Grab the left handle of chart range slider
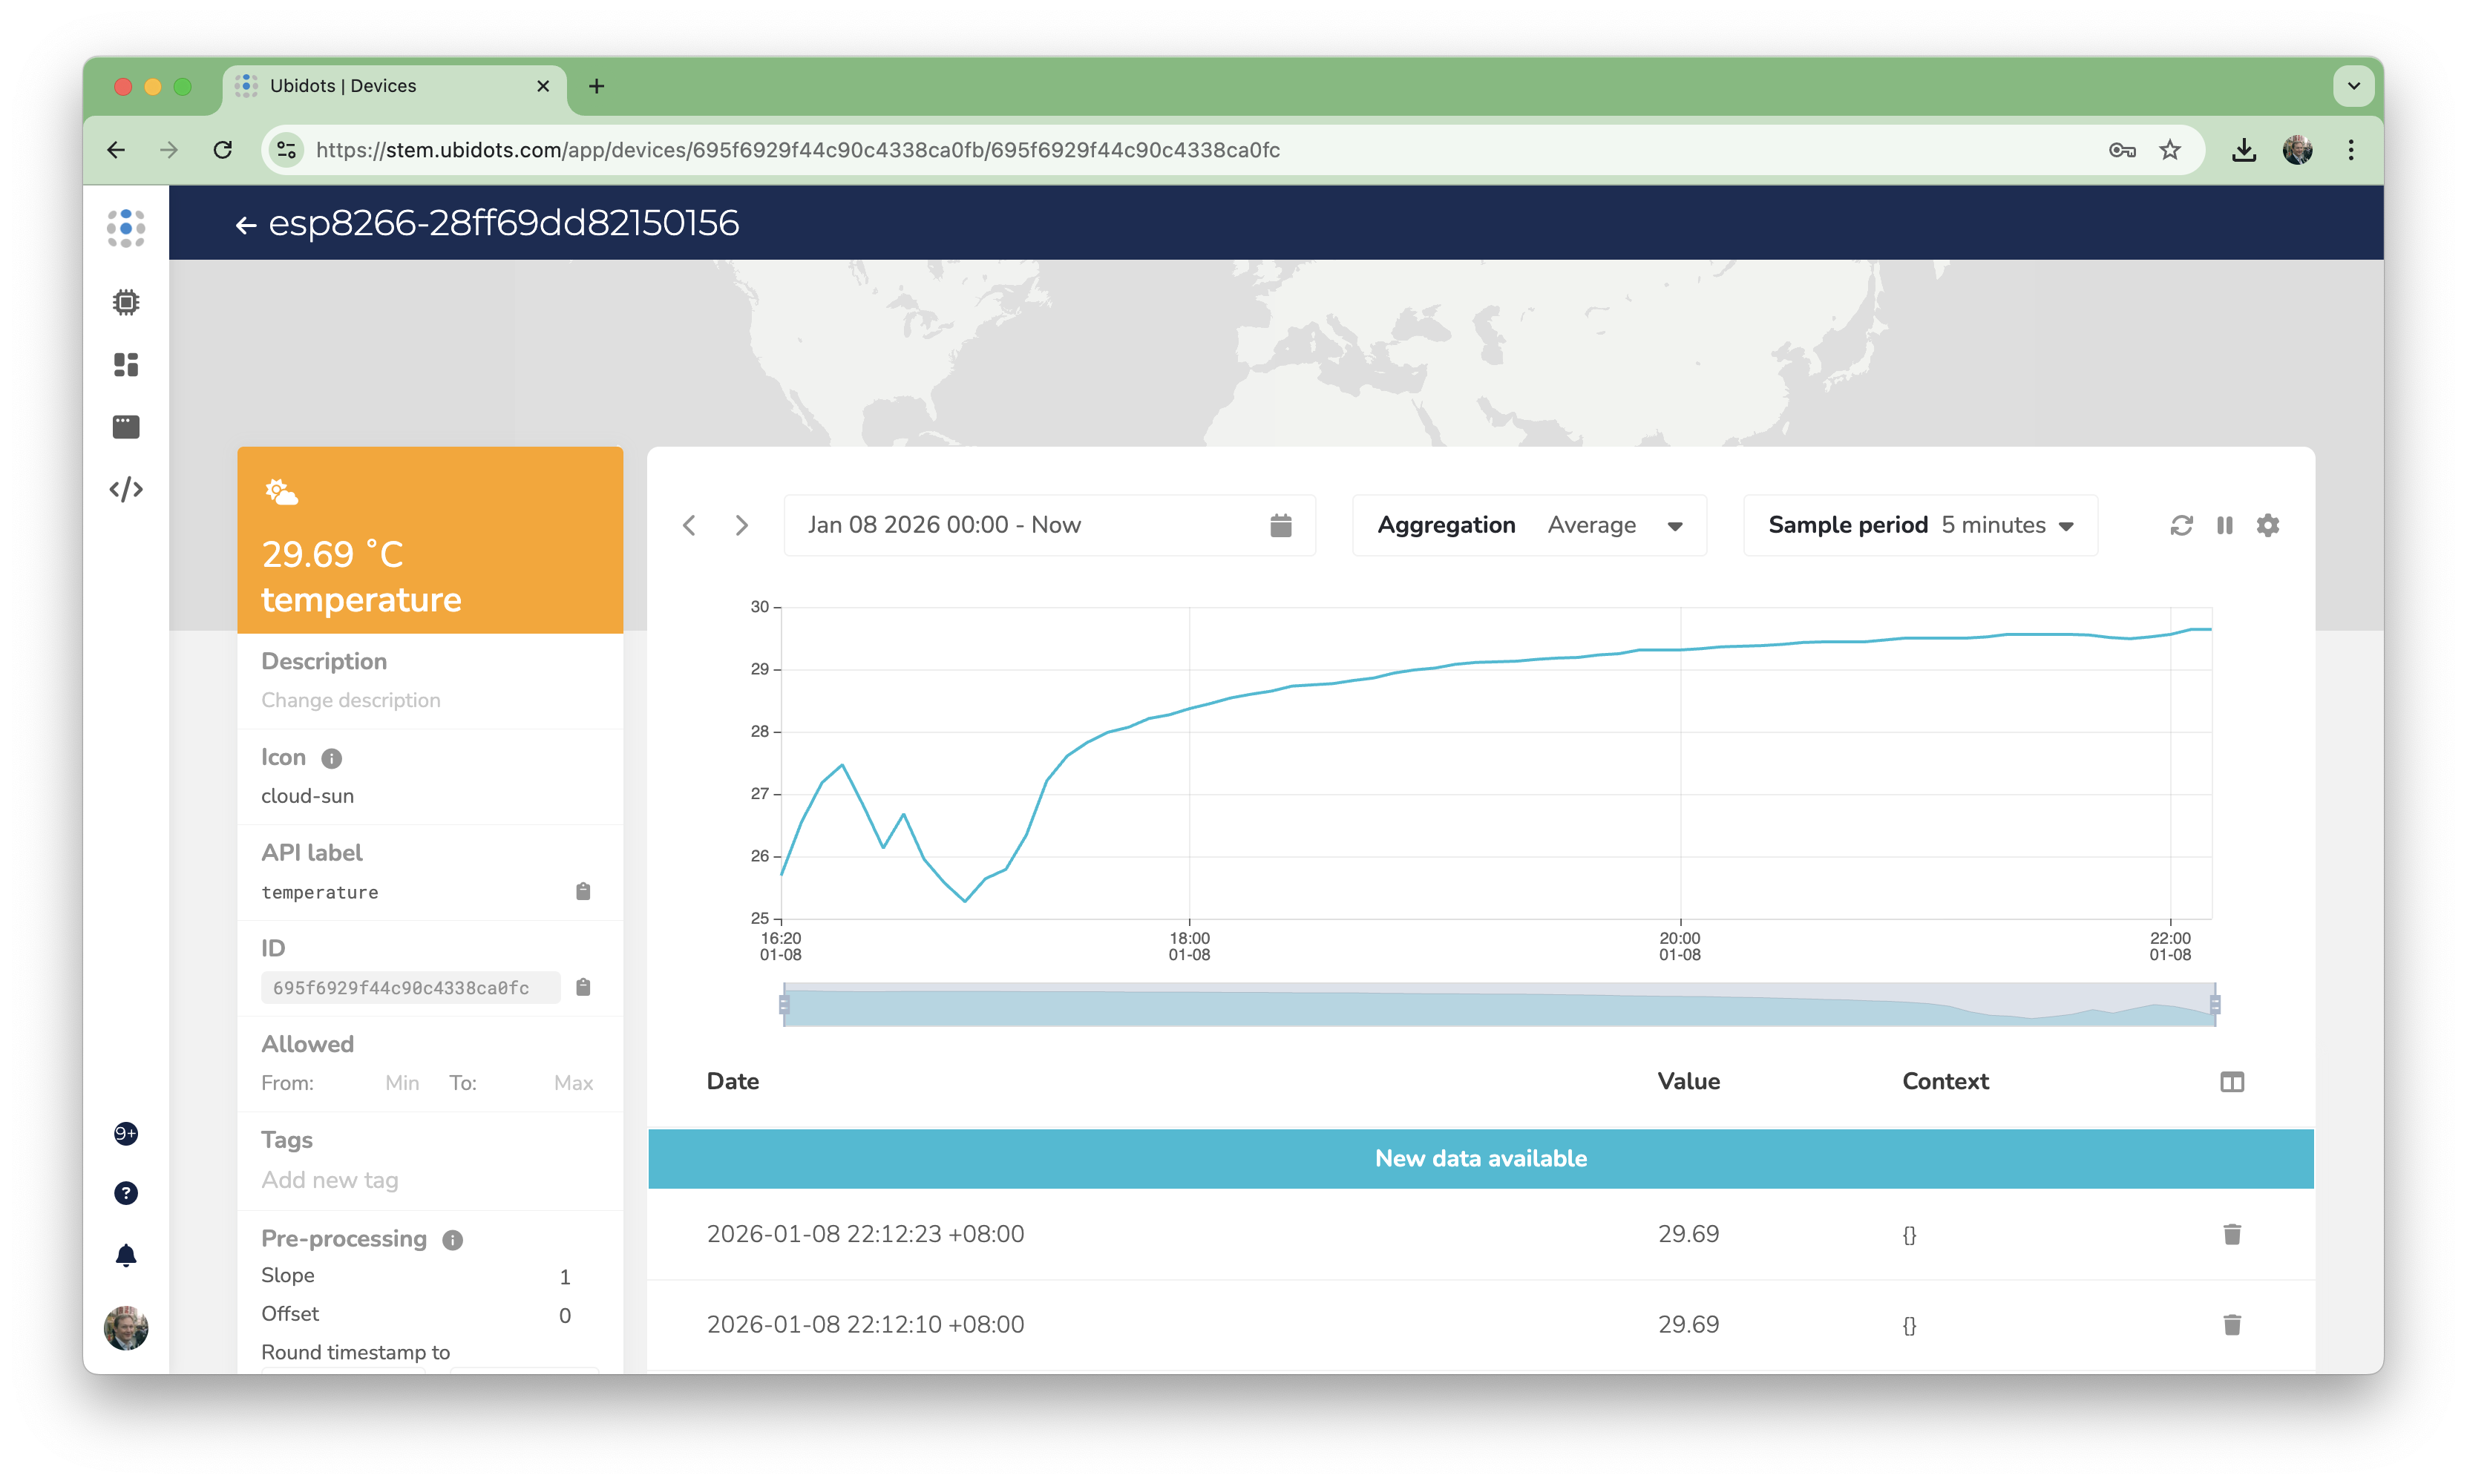Image resolution: width=2467 pixels, height=1484 pixels. click(784, 1004)
